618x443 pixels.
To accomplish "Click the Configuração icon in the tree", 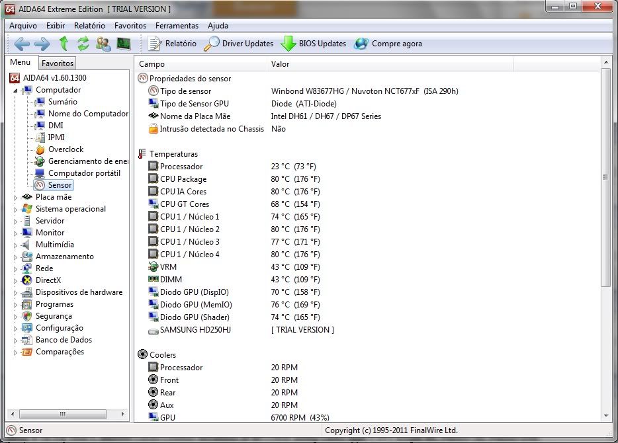I will pos(27,328).
